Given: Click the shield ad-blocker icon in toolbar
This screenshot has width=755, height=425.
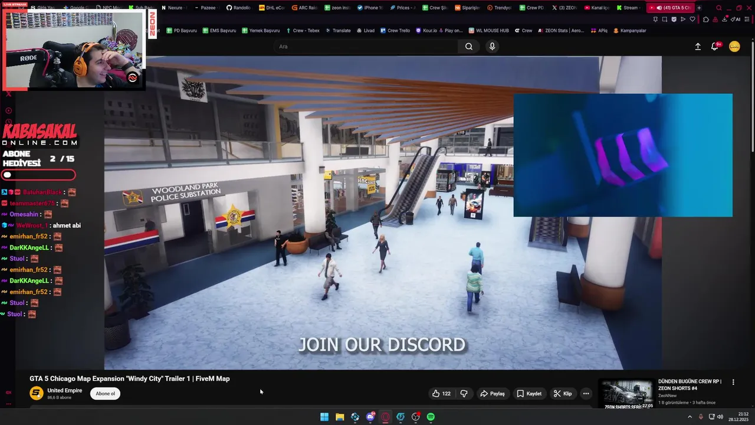Looking at the screenshot, I should 674,19.
